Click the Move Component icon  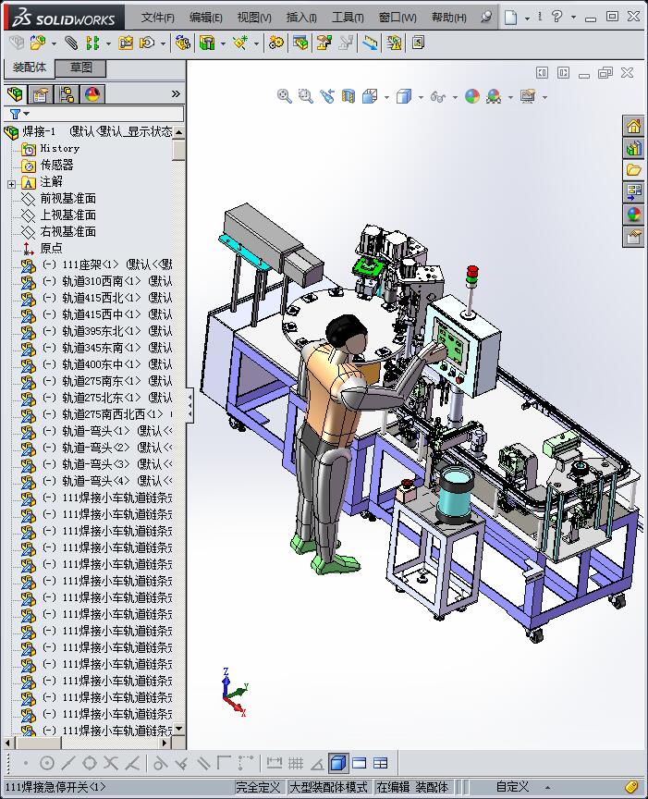pyautogui.click(x=147, y=43)
